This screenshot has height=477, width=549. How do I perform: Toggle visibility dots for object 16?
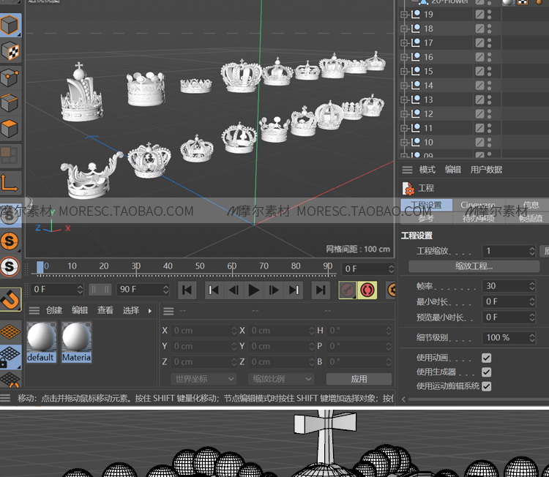click(489, 57)
